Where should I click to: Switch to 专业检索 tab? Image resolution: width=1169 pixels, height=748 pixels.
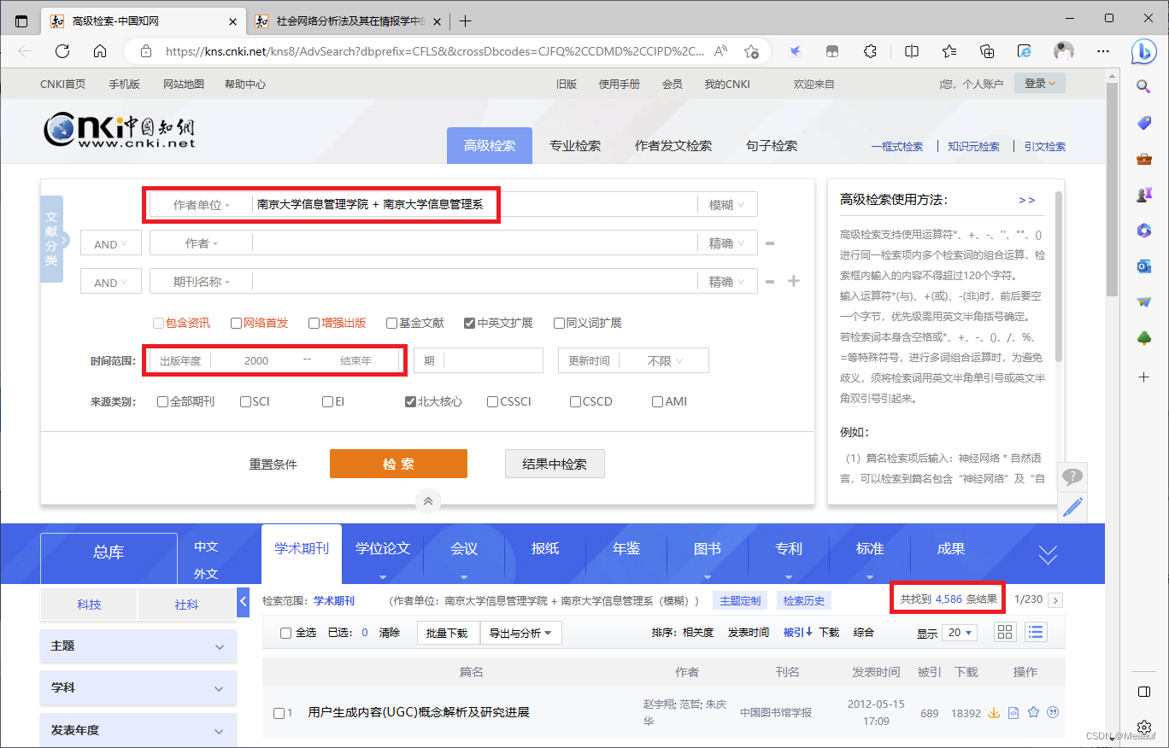575,146
